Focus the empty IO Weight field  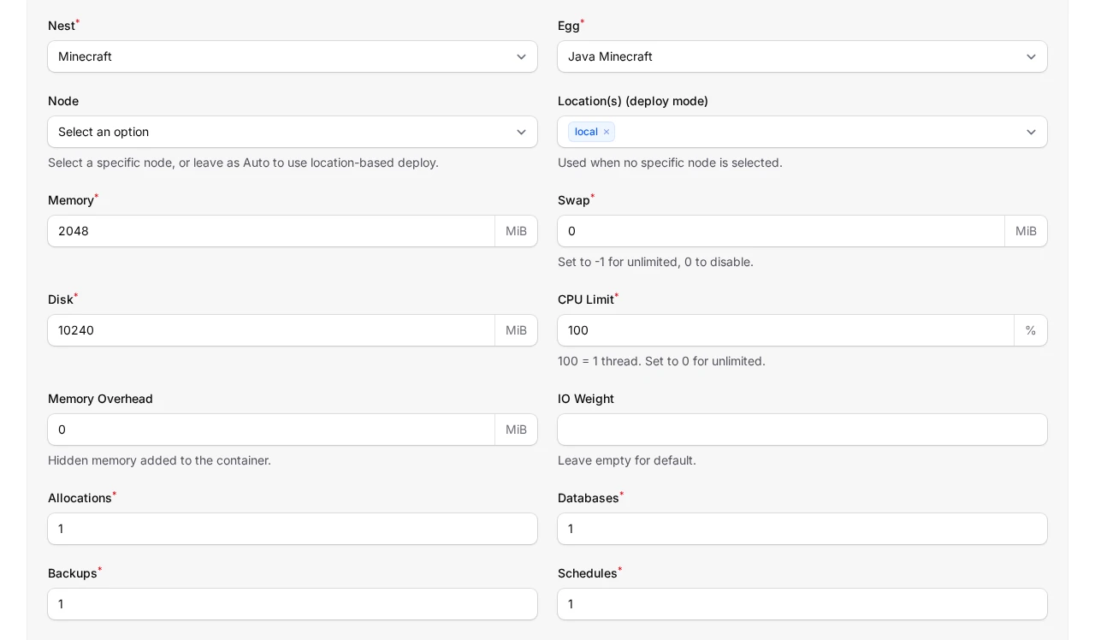point(802,430)
